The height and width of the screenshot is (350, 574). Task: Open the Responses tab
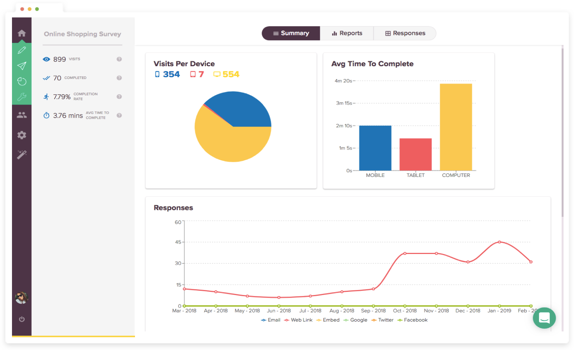tap(405, 33)
